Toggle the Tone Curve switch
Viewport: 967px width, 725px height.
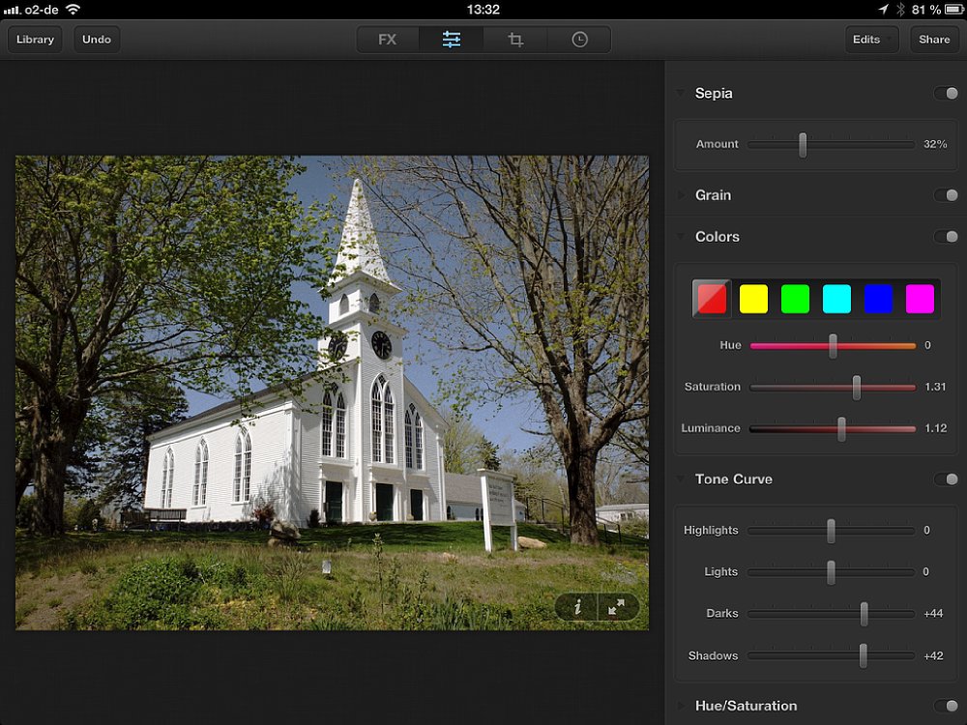coord(945,479)
